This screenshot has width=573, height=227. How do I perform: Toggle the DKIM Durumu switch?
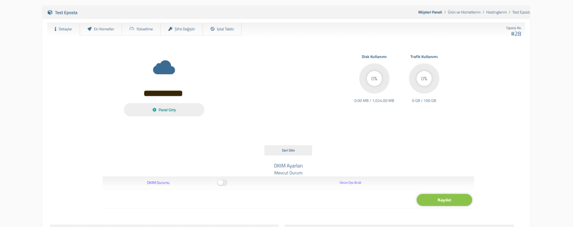[222, 183]
